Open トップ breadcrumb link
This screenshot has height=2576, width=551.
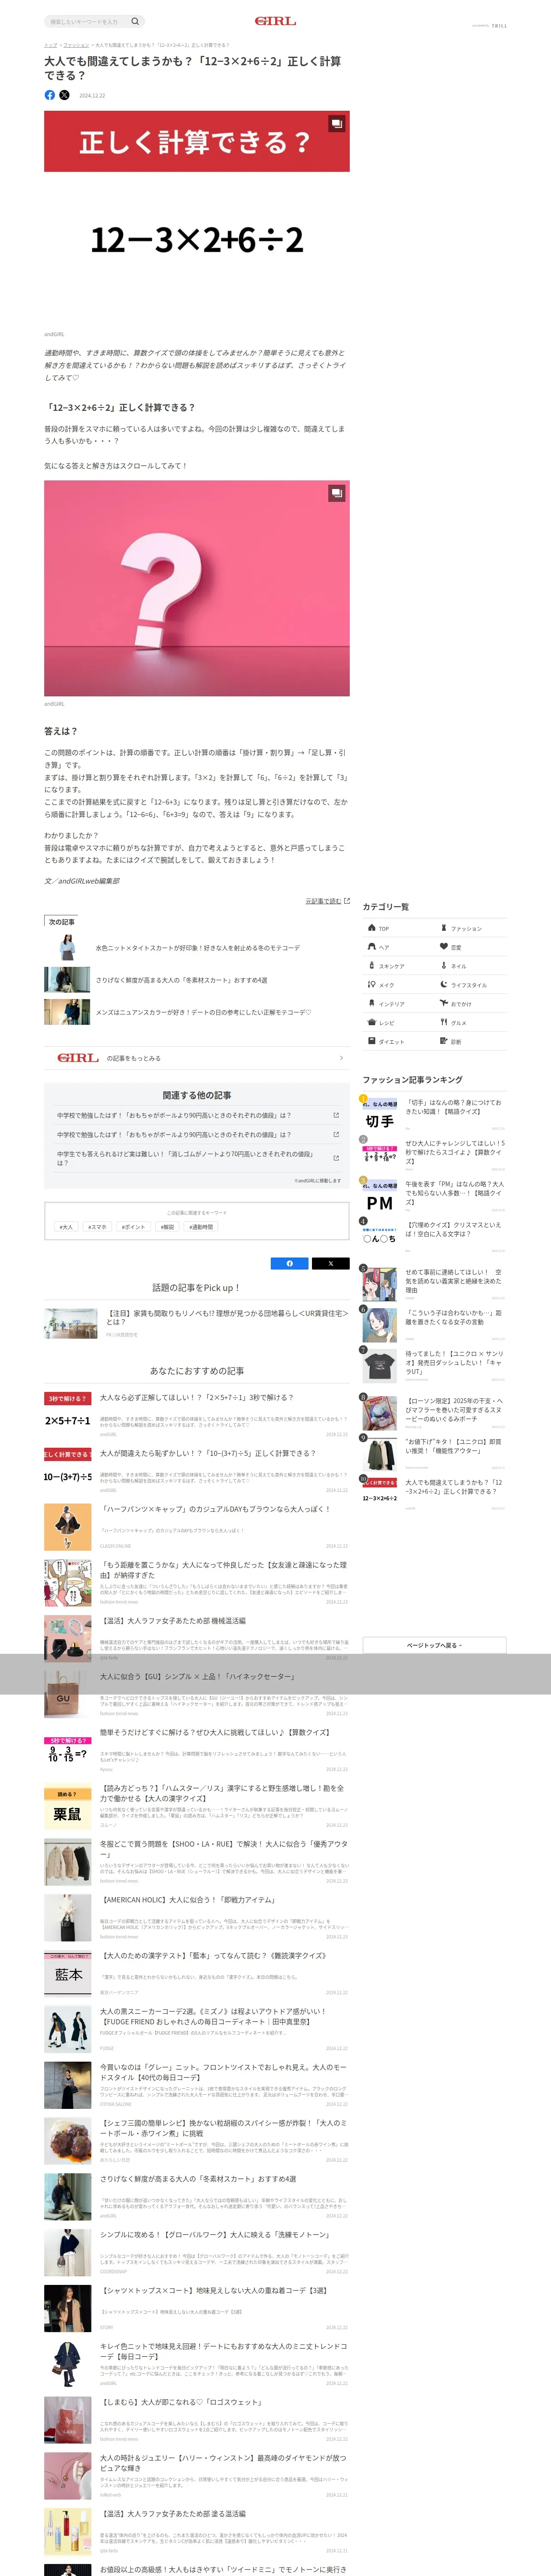pyautogui.click(x=50, y=45)
